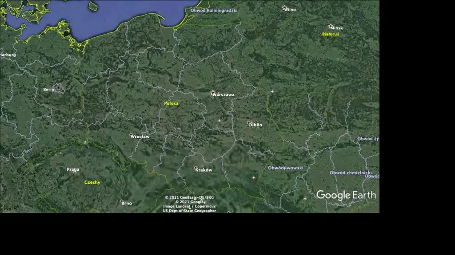Select the Kraków city marker dot
The height and width of the screenshot is (255, 455).
pyautogui.click(x=196, y=168)
